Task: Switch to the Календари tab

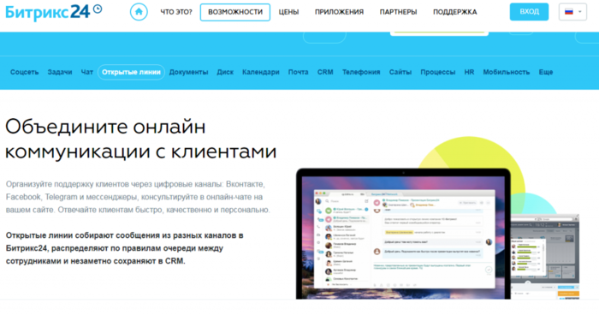Action: pyautogui.click(x=260, y=72)
